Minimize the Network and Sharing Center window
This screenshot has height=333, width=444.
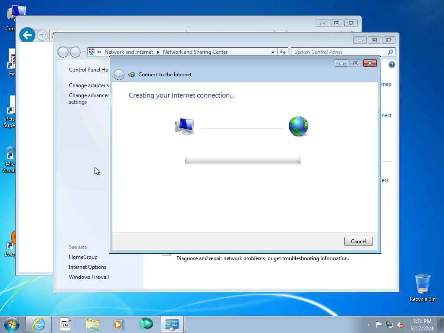click(x=360, y=40)
